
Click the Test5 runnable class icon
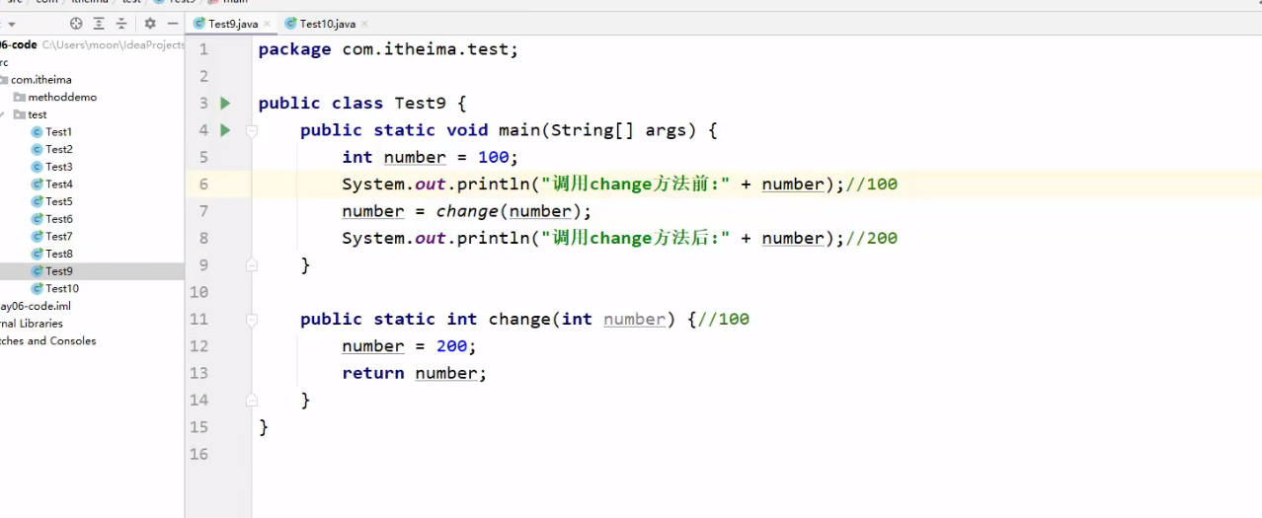point(37,202)
